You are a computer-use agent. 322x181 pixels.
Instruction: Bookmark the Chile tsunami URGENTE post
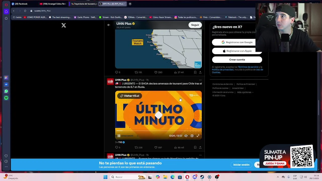195,148
